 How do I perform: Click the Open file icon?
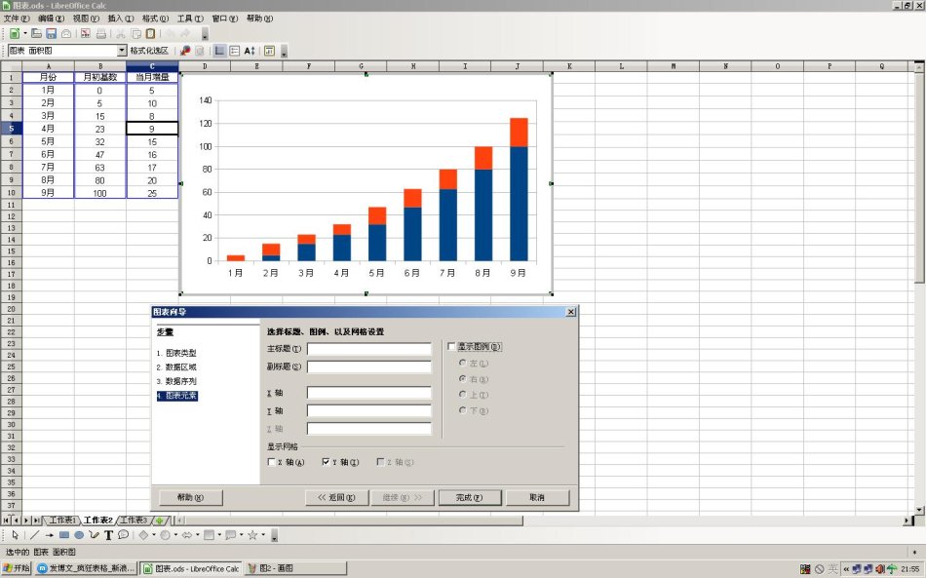(37, 34)
